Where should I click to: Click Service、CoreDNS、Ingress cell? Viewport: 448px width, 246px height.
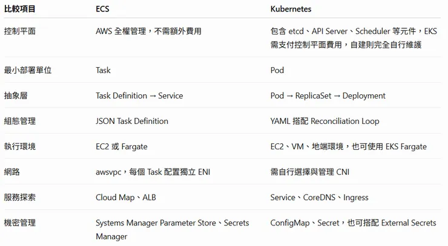point(319,197)
